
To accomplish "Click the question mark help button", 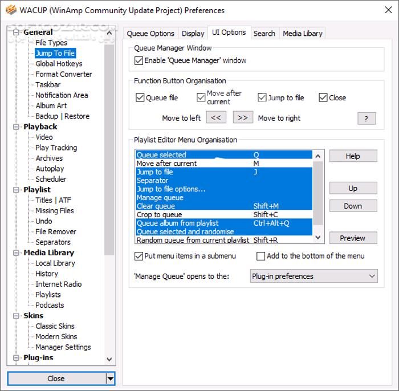I will (x=366, y=118).
